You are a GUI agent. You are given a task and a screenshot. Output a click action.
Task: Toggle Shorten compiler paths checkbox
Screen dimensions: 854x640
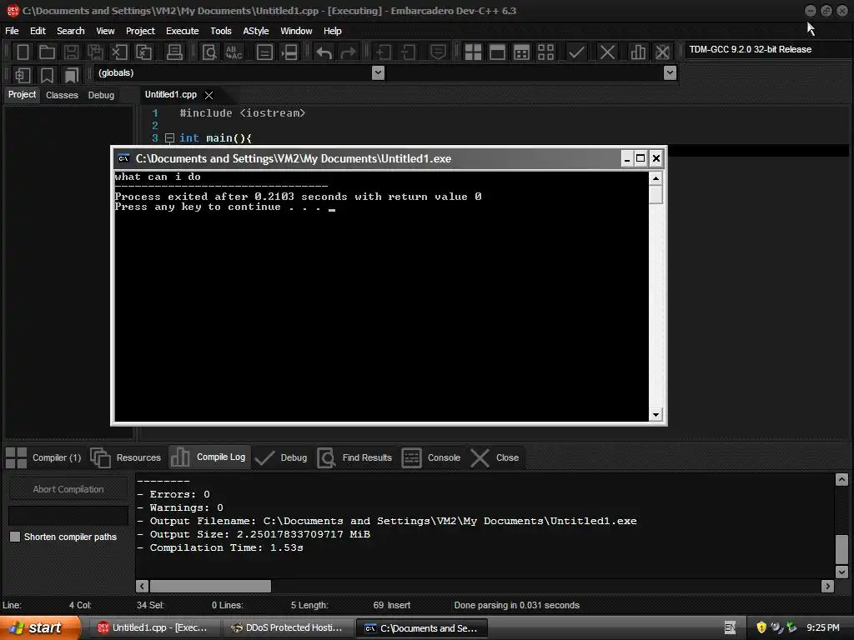tap(15, 537)
